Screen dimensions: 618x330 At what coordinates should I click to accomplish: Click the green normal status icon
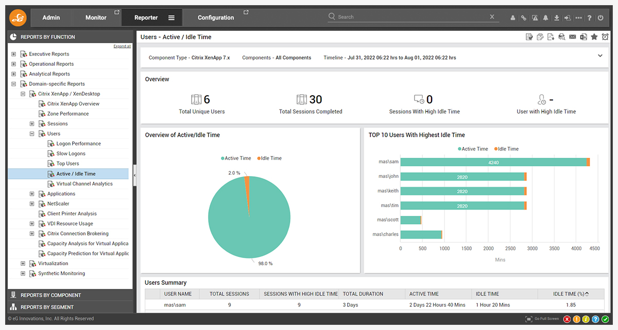604,319
